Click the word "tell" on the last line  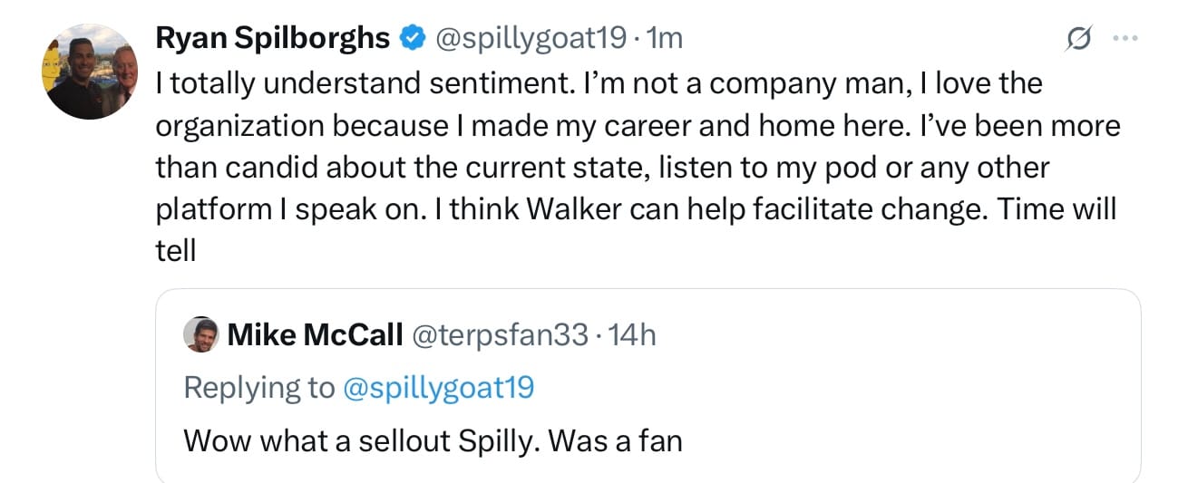176,251
